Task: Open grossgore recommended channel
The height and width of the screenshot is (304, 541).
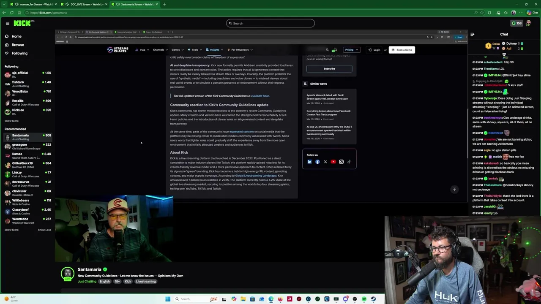Action: (27, 146)
